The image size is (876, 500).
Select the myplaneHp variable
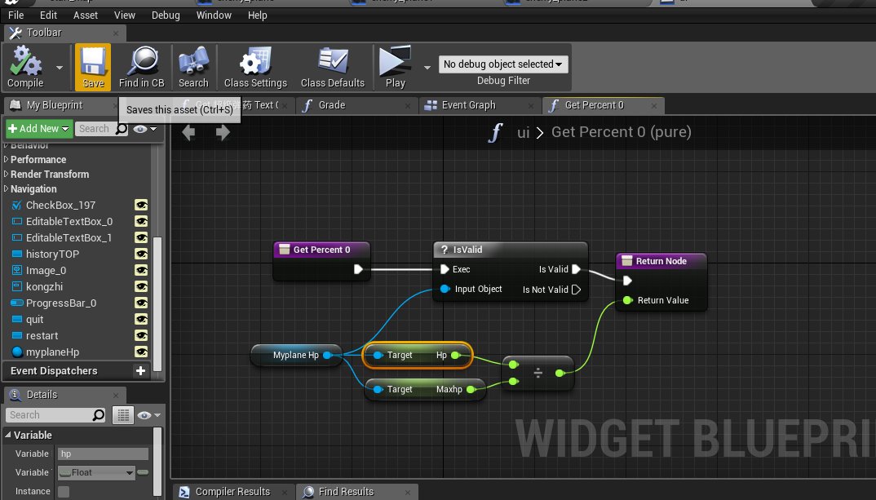[x=52, y=352]
